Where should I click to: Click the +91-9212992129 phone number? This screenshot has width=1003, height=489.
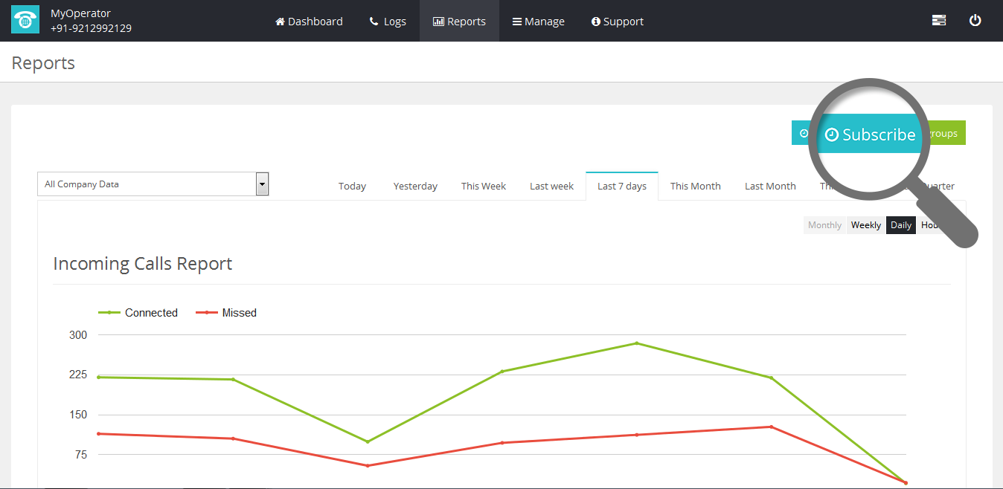click(x=91, y=28)
